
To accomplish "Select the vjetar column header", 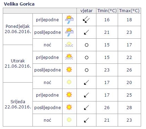I will pos(86,11).
